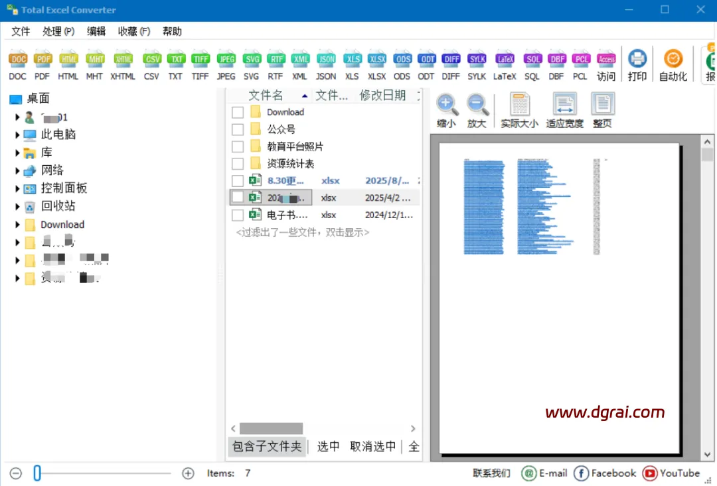The image size is (717, 486).
Task: Choose PDF conversion format
Action: click(x=42, y=65)
